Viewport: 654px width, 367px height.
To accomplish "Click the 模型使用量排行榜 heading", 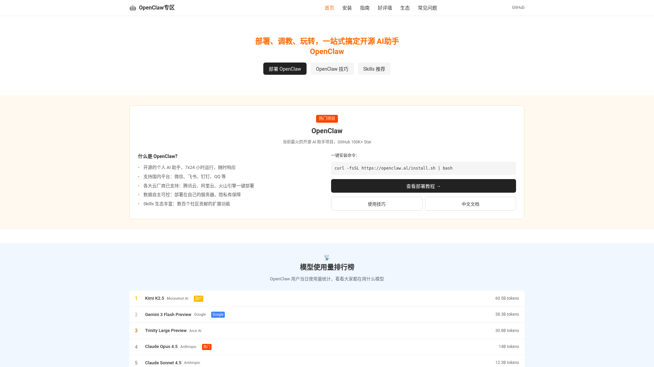I will point(327,267).
